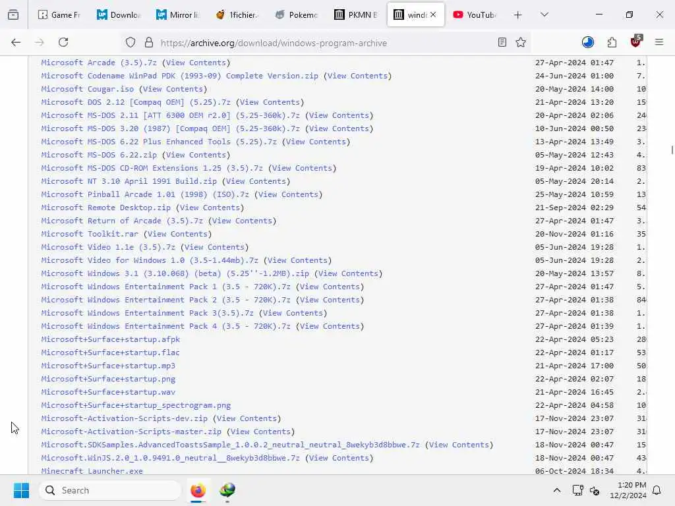
Task: Download Microsoft Windows Entertainment Pack 2 archive
Action: point(165,300)
